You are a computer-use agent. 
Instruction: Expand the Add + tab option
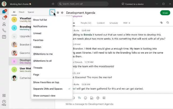[x=127, y=23]
